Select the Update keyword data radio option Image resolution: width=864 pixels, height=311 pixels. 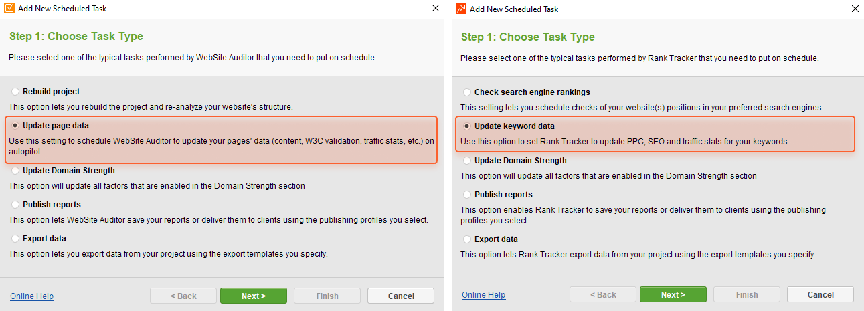[467, 126]
